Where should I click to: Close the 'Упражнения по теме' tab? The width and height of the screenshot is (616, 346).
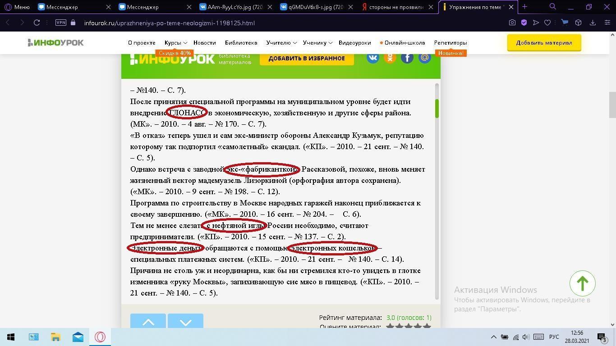(x=511, y=7)
